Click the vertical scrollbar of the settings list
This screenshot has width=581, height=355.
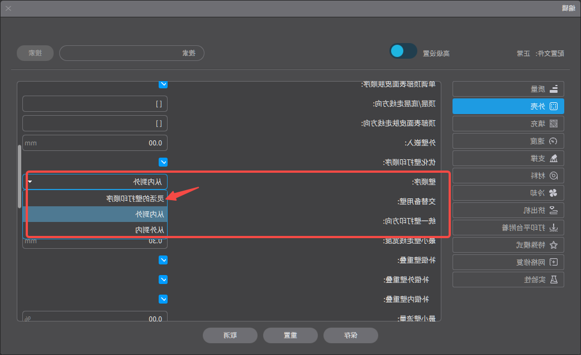tap(20, 176)
